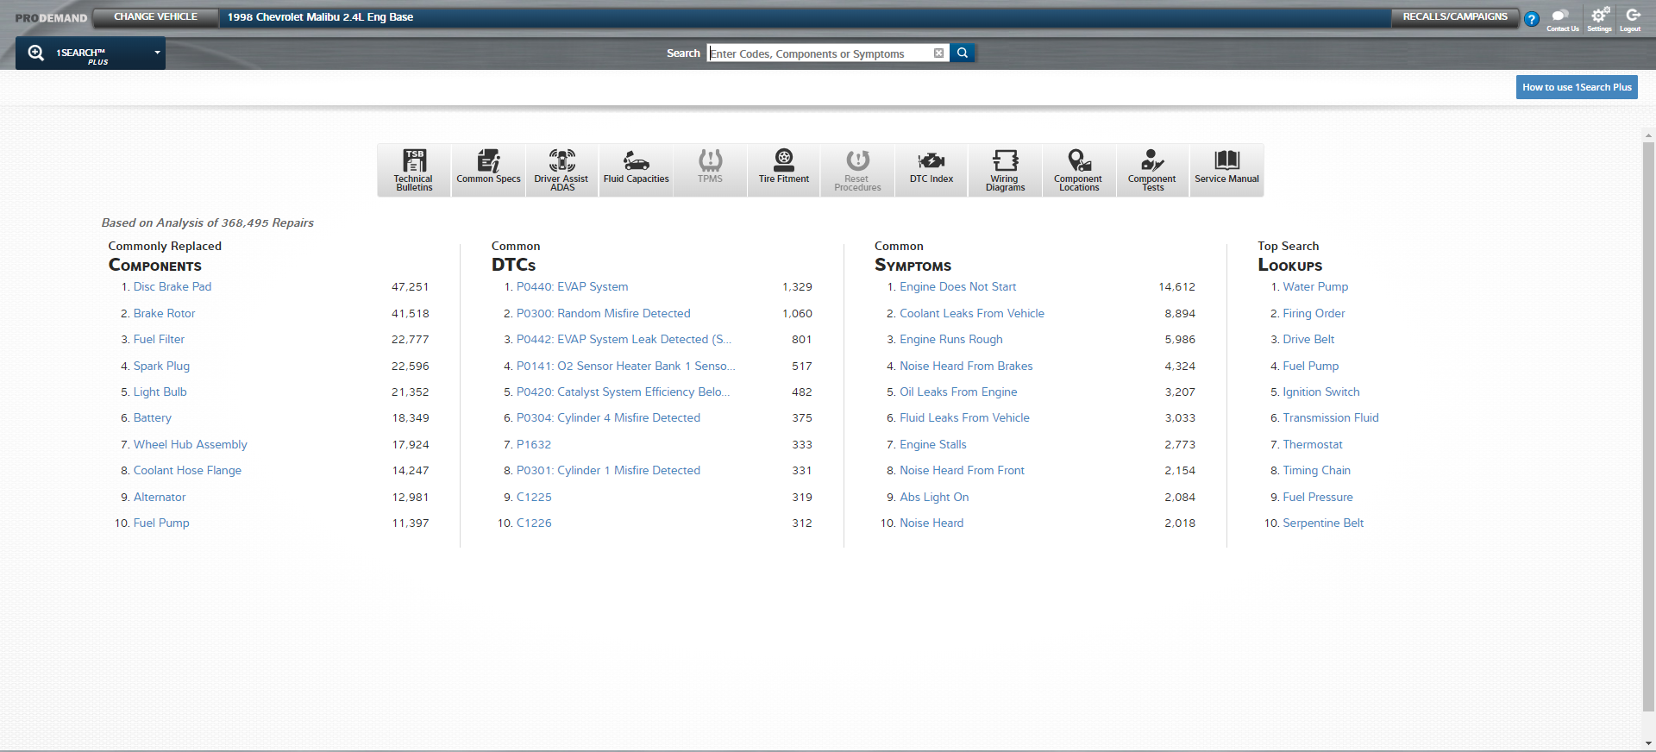Open Settings gear in the header

tap(1599, 17)
